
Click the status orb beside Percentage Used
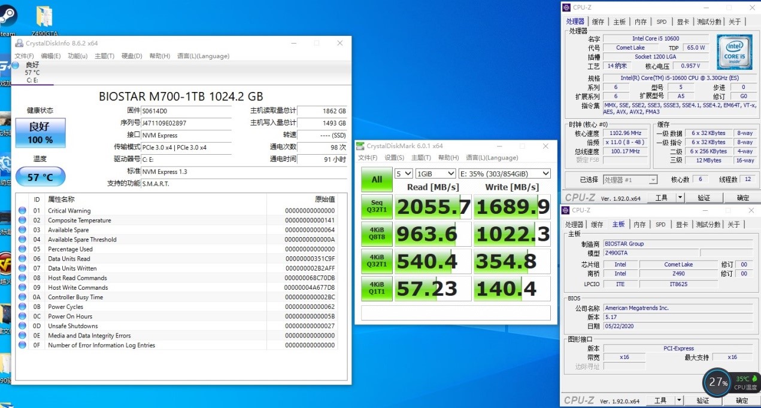tap(23, 249)
